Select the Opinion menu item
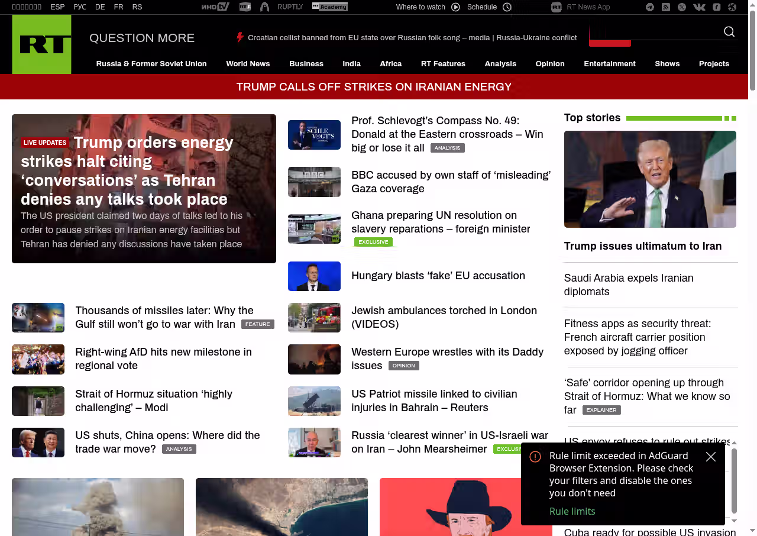This screenshot has width=757, height=536. 550,64
